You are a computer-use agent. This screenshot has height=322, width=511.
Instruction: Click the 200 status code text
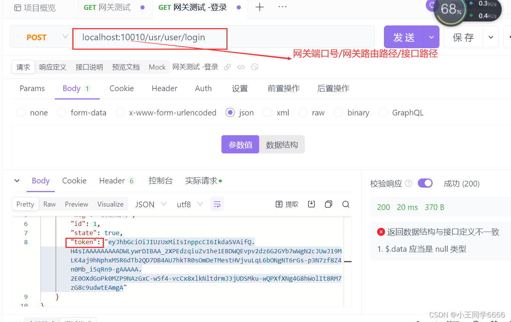coord(384,207)
